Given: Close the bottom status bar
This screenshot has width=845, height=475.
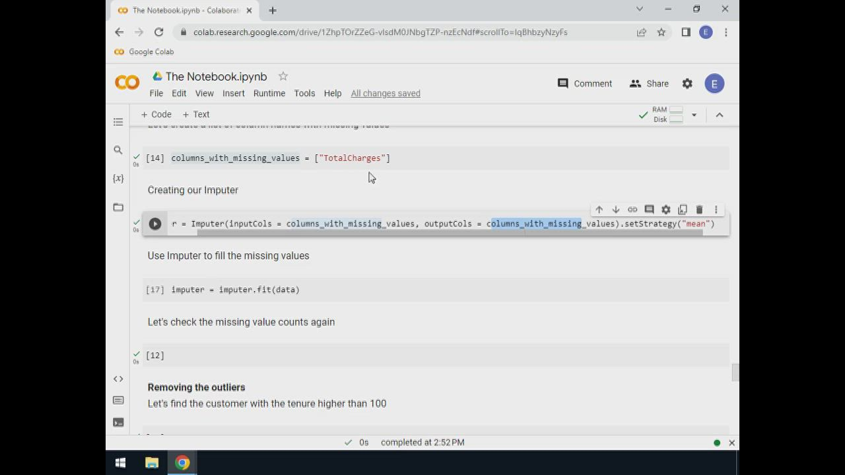Looking at the screenshot, I should coord(731,443).
